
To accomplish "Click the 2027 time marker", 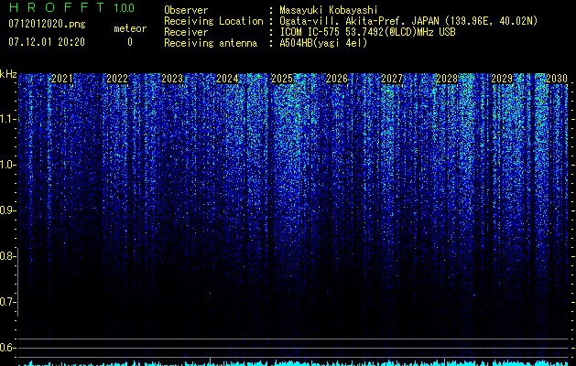I will point(392,79).
